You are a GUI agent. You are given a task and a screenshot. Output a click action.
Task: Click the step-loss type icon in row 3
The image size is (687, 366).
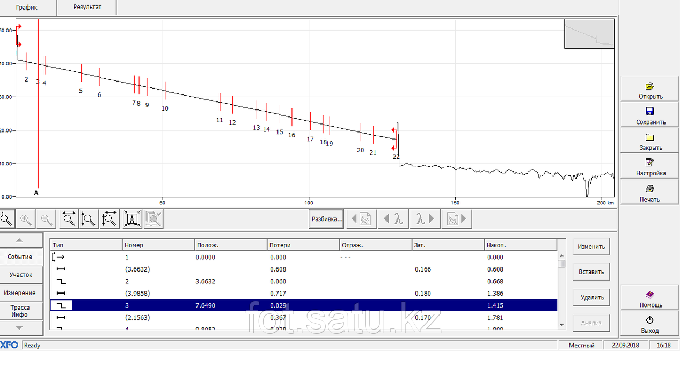61,305
